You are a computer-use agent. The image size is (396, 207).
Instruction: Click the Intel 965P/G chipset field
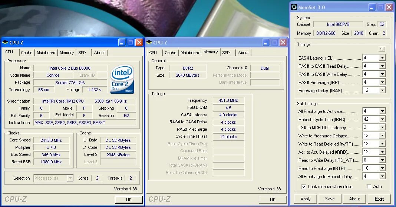338,24
